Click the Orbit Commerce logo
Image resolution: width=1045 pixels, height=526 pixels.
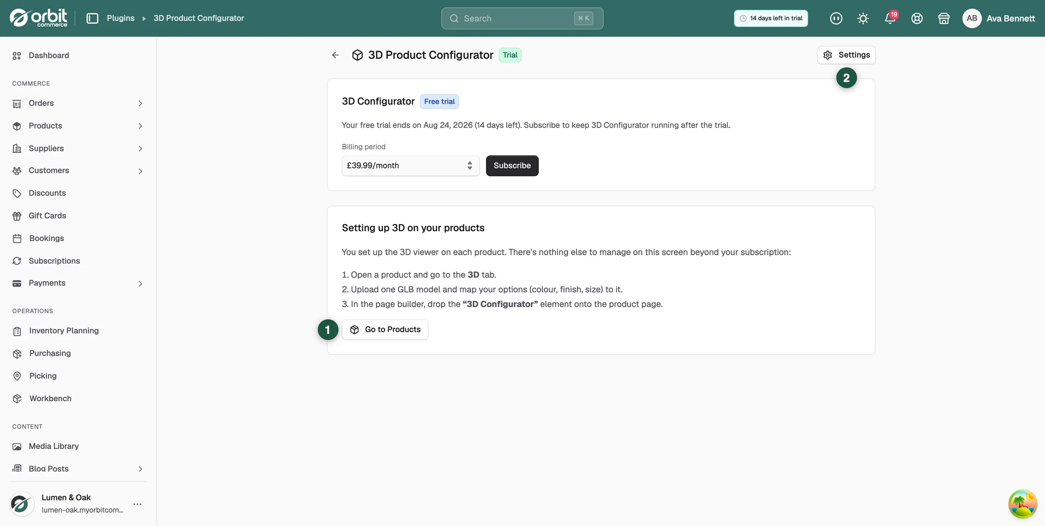coord(39,18)
